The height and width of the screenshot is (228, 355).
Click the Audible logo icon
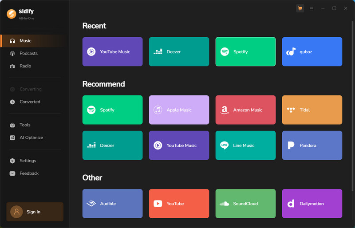coord(91,204)
